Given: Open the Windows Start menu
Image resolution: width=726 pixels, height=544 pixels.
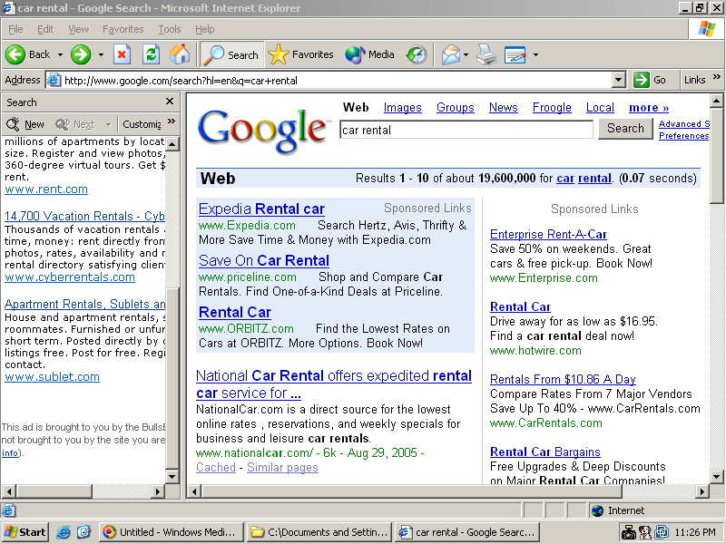Looking at the screenshot, I should tap(25, 532).
